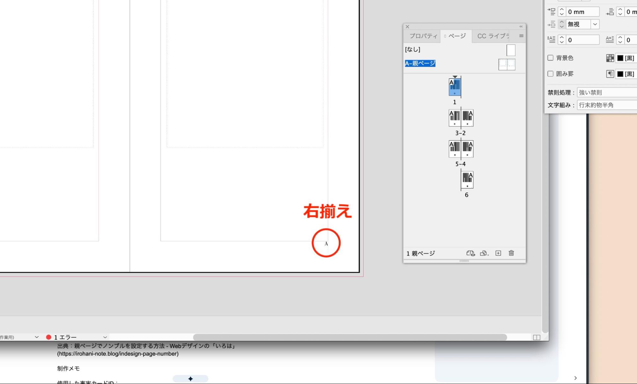Click the right chevron in the background window

click(575, 378)
